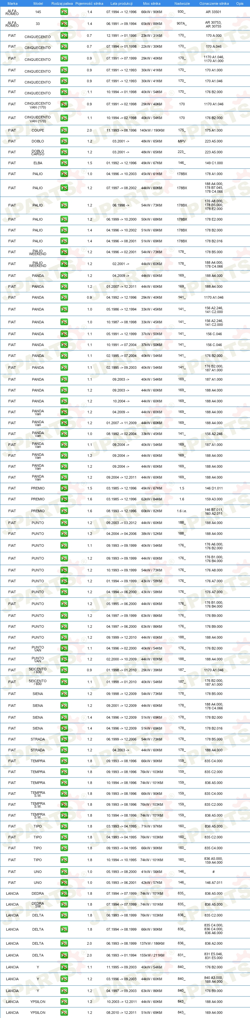The image size is (250, 1018).
Task: Click fuel icon in Lancia Y 840 A3.000 row
Action: tap(64, 979)
